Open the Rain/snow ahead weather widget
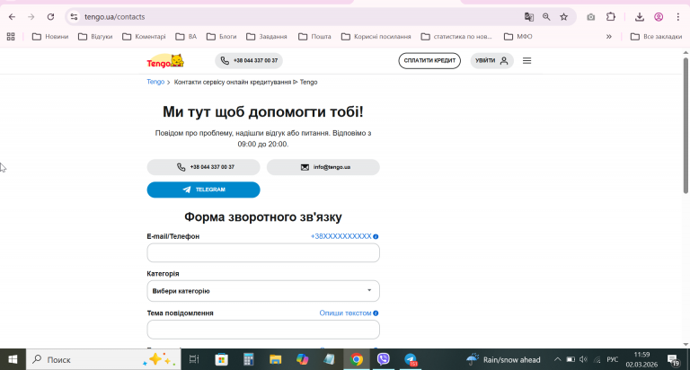690x370 pixels. point(504,359)
